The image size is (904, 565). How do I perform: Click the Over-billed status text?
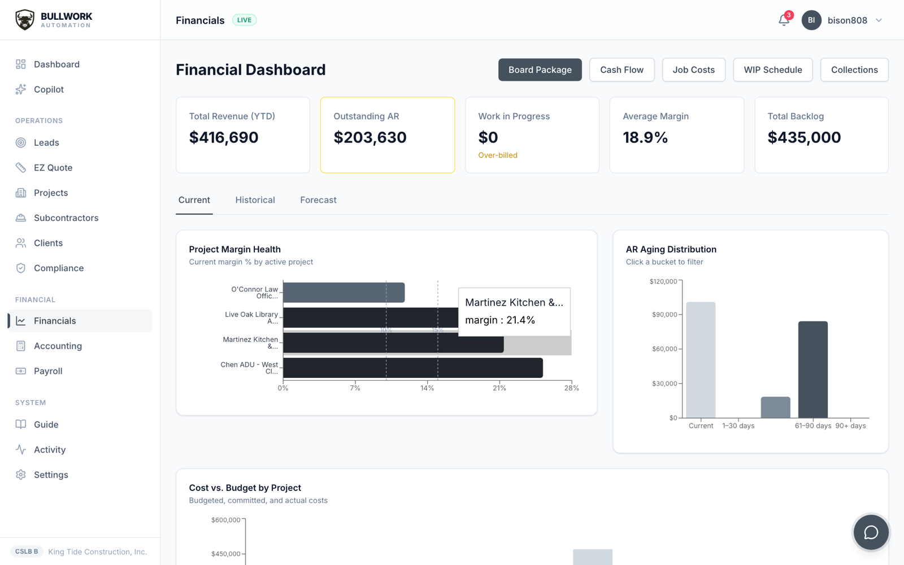tap(498, 155)
